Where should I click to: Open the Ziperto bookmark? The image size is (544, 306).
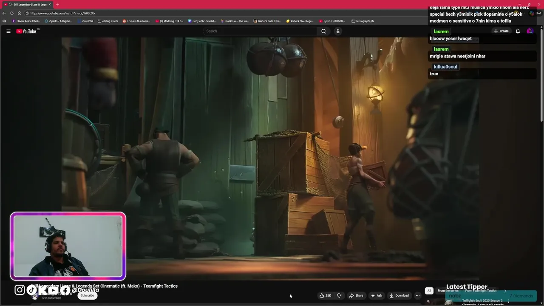[58, 21]
